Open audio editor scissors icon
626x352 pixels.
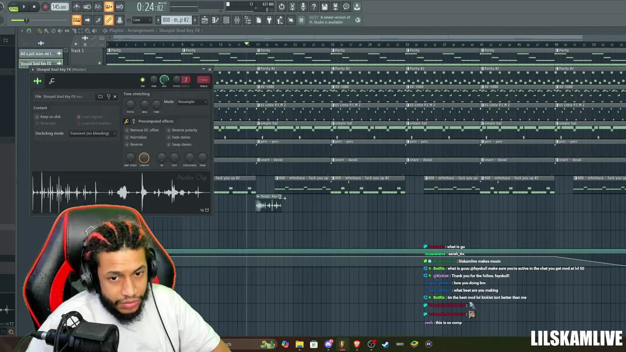(x=292, y=7)
